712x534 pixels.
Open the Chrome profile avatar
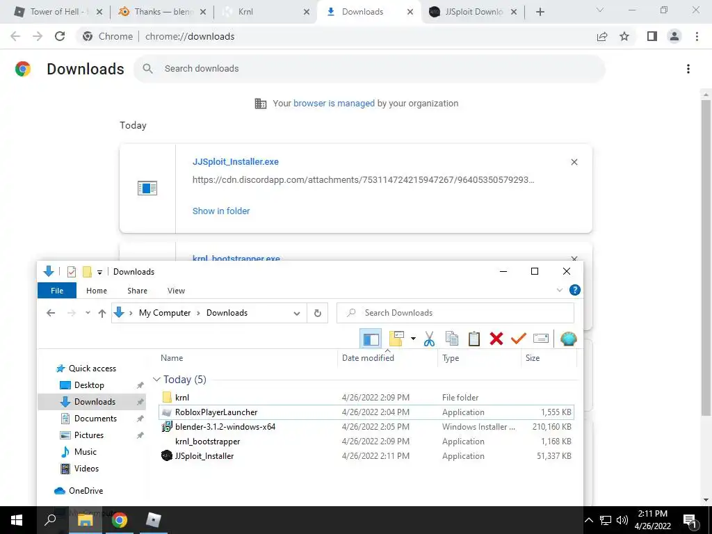pyautogui.click(x=674, y=36)
